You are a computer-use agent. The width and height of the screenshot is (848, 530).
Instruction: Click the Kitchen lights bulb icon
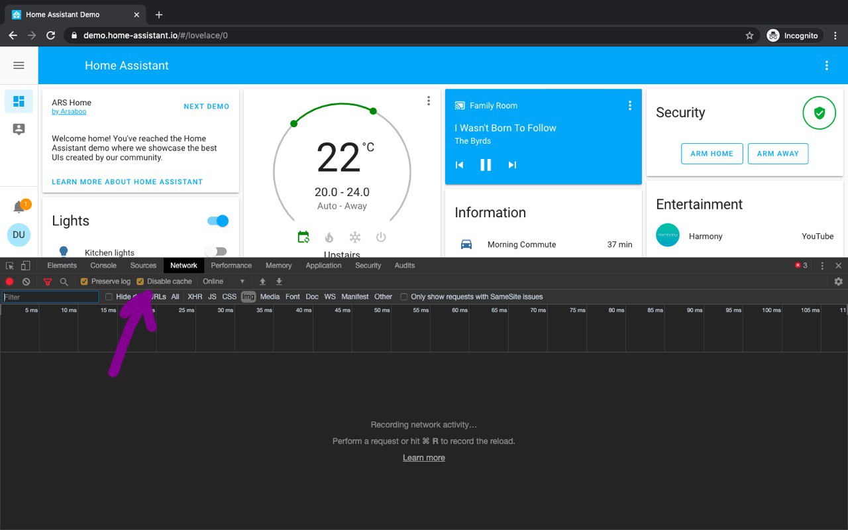pyautogui.click(x=64, y=252)
